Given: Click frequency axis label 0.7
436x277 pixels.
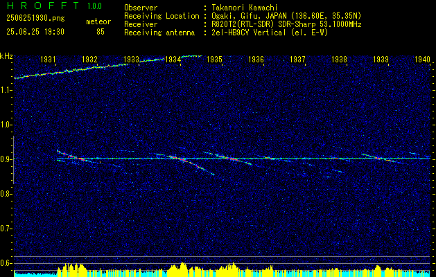Looking at the screenshot, I should point(6,229).
